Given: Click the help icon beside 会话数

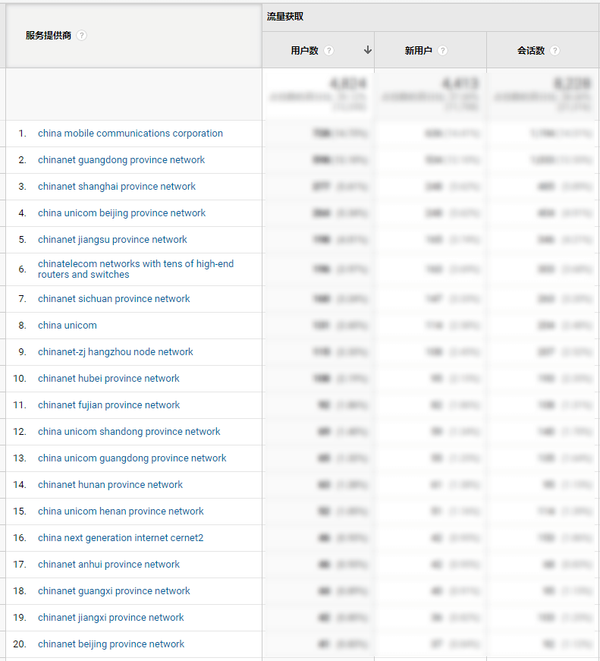Looking at the screenshot, I should pyautogui.click(x=555, y=51).
